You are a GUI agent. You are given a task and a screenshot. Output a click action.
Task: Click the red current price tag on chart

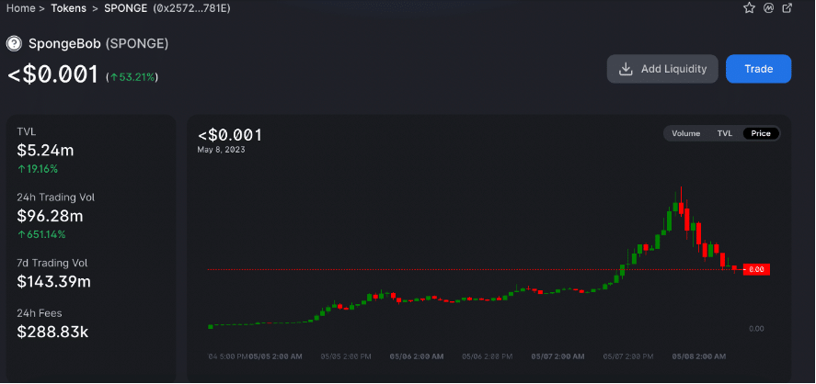click(756, 269)
